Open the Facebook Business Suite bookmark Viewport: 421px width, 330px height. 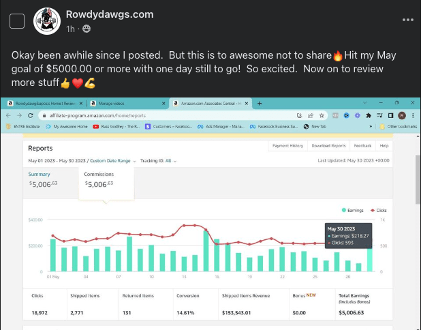pos(274,127)
